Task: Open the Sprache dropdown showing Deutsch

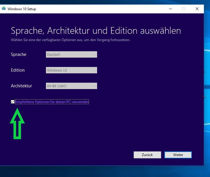Action: click(x=71, y=54)
